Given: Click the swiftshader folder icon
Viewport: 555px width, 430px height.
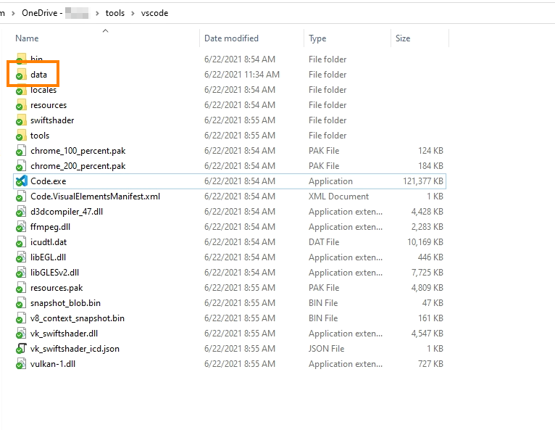Looking at the screenshot, I should pos(21,120).
